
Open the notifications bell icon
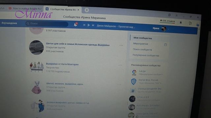[x=75, y=24]
